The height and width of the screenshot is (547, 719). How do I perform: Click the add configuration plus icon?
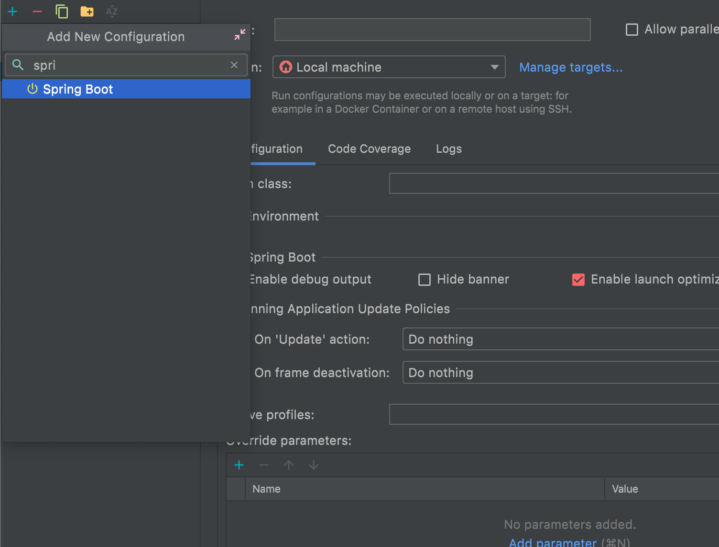pyautogui.click(x=12, y=11)
